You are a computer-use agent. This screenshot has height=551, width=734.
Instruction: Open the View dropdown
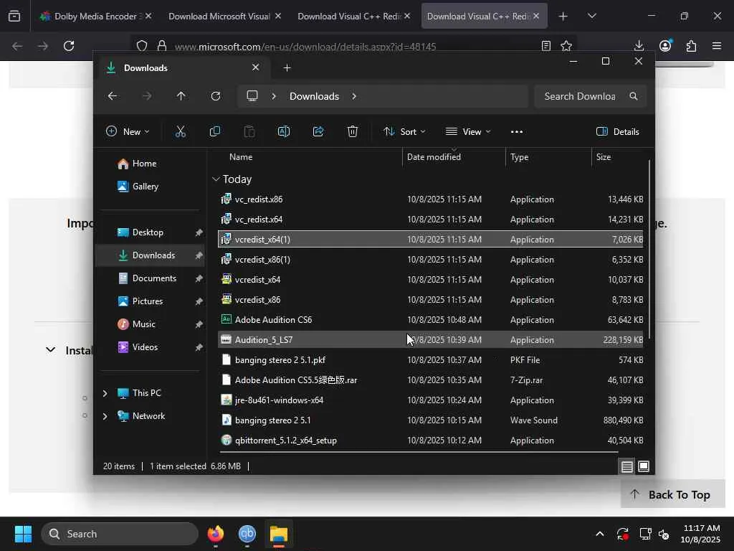tap(467, 132)
